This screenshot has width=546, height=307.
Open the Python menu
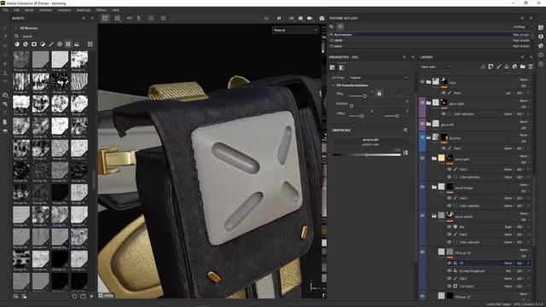pos(102,10)
